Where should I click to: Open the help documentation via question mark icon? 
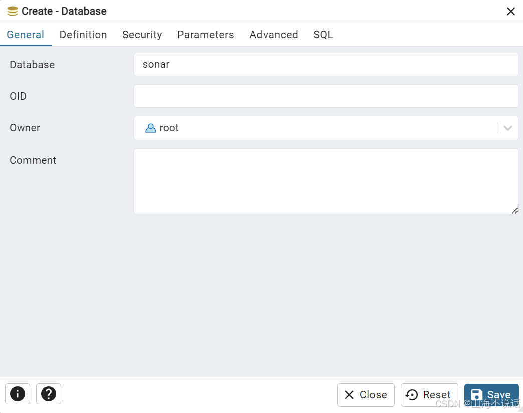[48, 394]
